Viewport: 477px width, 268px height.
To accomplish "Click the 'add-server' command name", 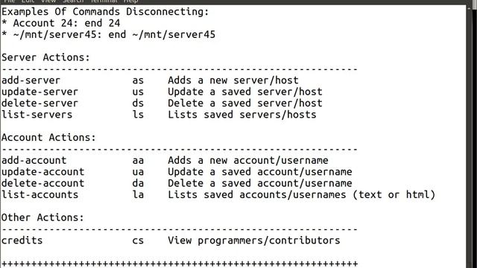I will [x=31, y=80].
